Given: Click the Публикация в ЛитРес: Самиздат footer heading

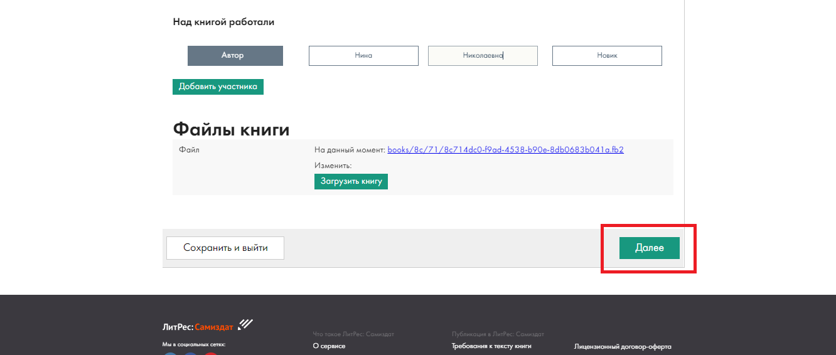Looking at the screenshot, I should coord(498,334).
